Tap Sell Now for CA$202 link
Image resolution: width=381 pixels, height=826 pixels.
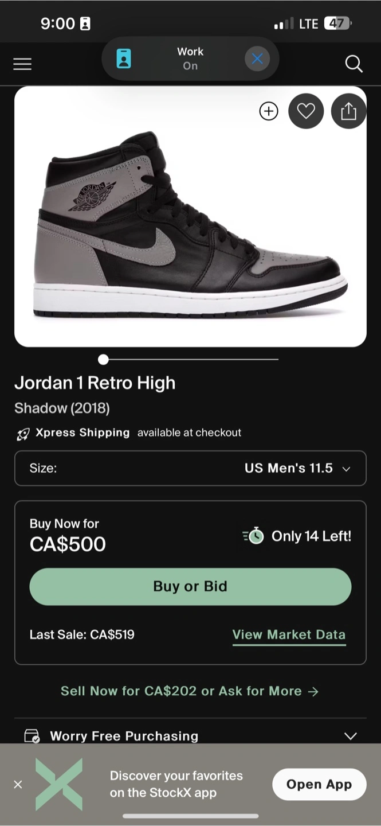(190, 691)
